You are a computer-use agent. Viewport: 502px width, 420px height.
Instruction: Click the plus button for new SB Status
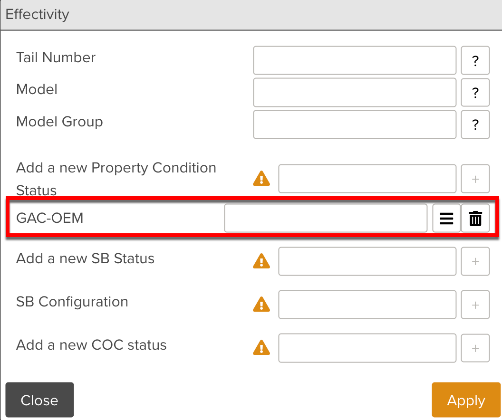[x=475, y=261]
